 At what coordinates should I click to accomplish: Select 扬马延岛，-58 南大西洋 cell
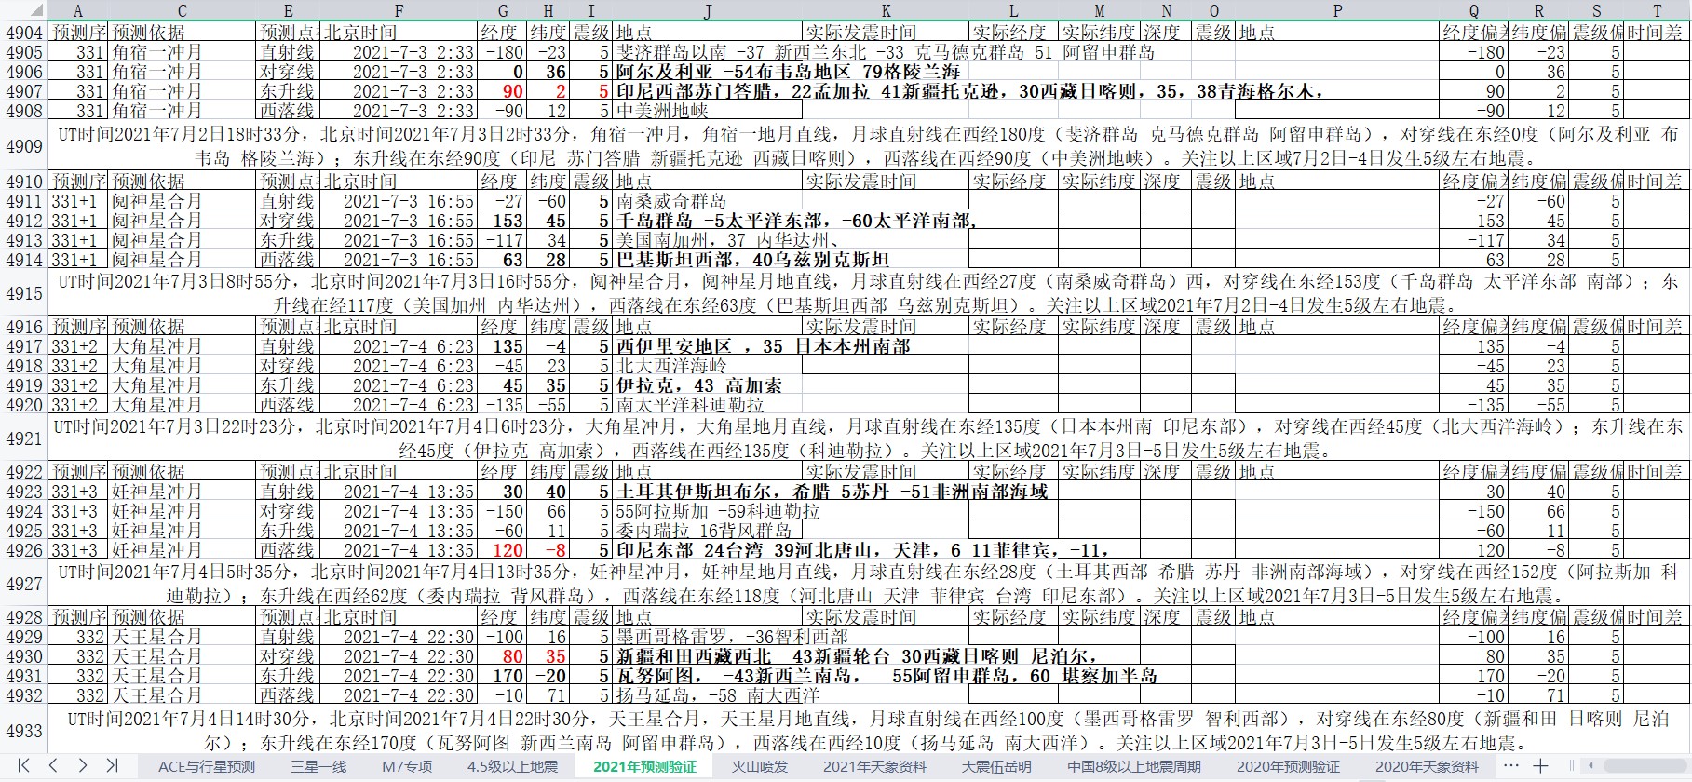coord(707,695)
